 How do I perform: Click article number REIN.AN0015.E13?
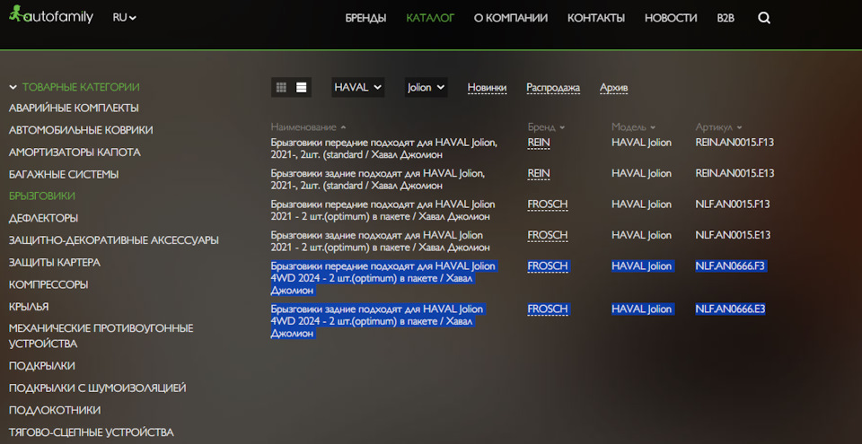(734, 173)
